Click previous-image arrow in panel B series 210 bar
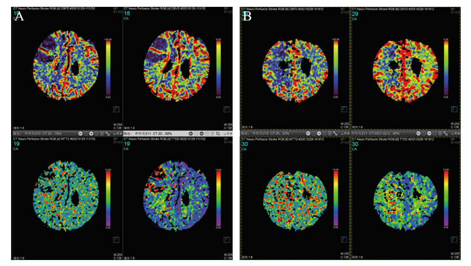This screenshot has height=266, width=471. [308, 133]
